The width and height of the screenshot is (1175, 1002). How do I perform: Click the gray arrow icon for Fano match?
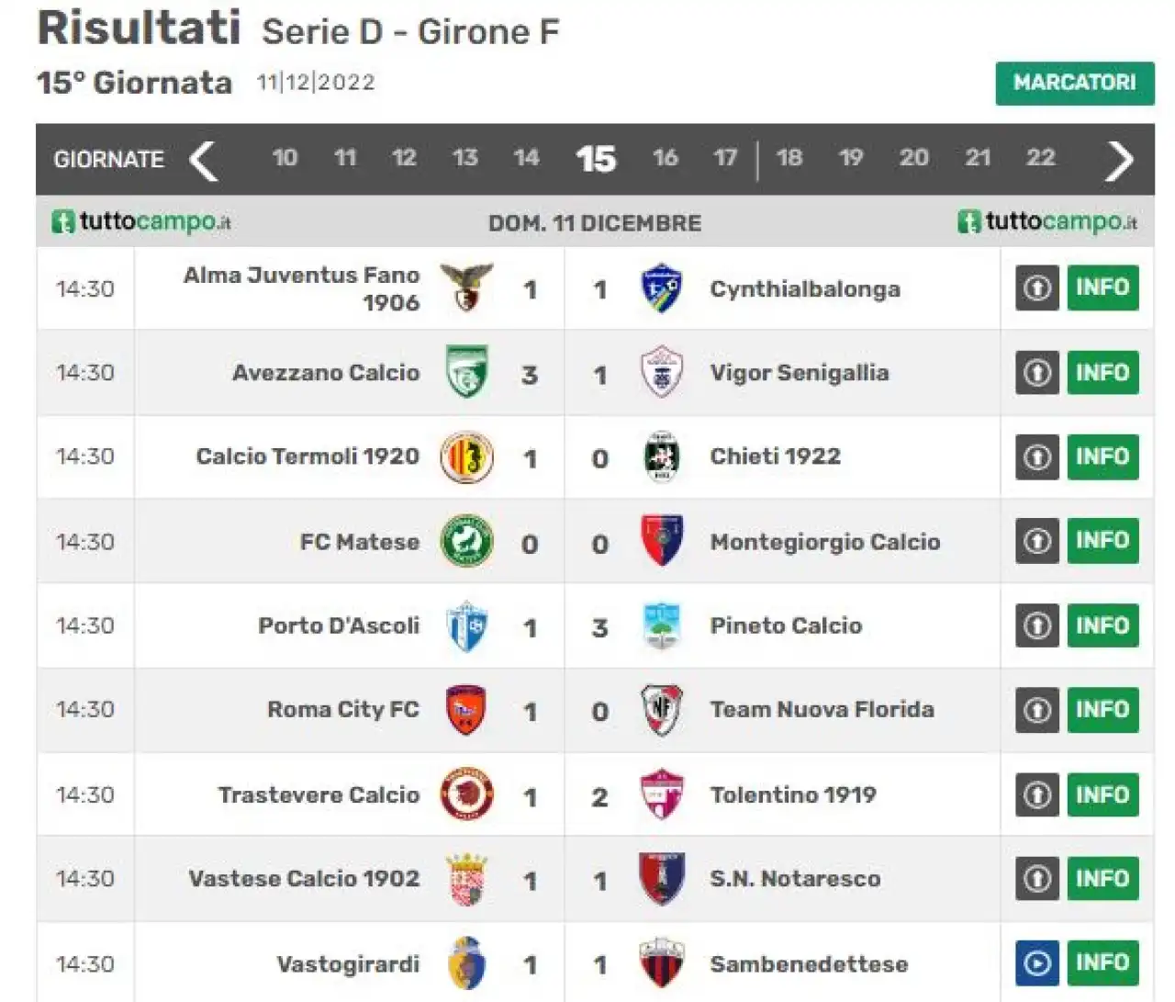1037,288
